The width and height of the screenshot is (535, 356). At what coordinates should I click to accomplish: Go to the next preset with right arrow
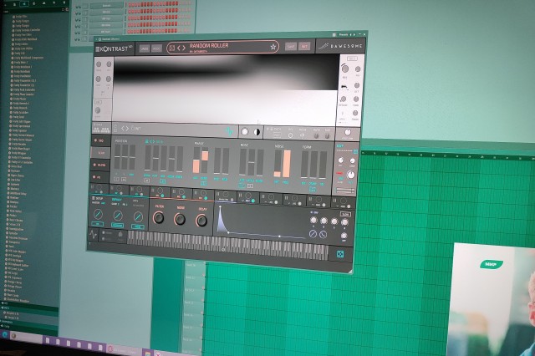184,48
